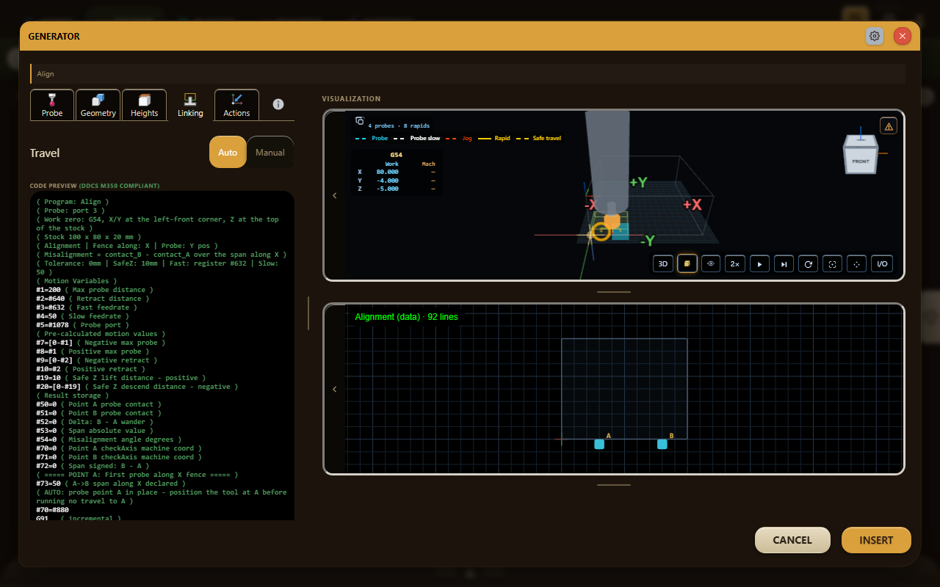Click the info icon beside Actions tab
This screenshot has width=940, height=587.
278,104
